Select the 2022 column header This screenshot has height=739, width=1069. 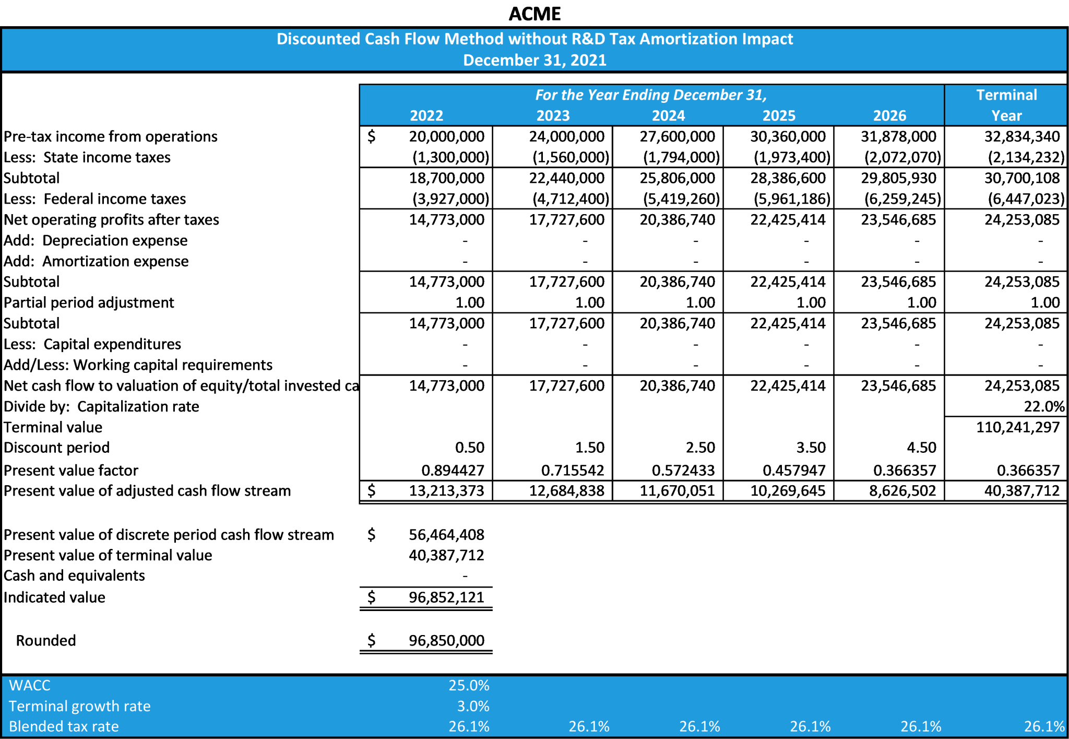[426, 115]
